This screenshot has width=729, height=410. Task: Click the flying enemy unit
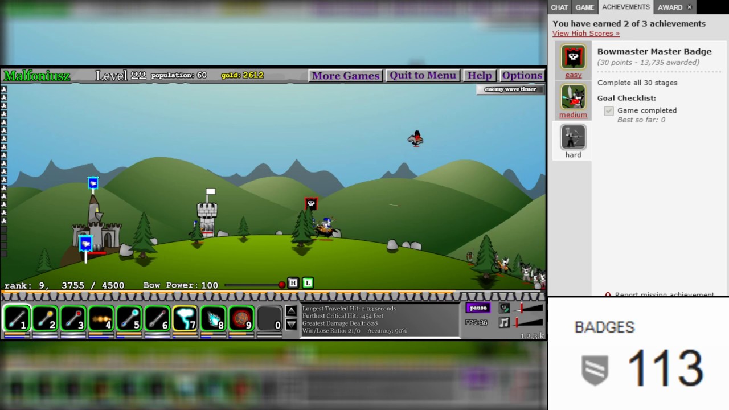(416, 138)
